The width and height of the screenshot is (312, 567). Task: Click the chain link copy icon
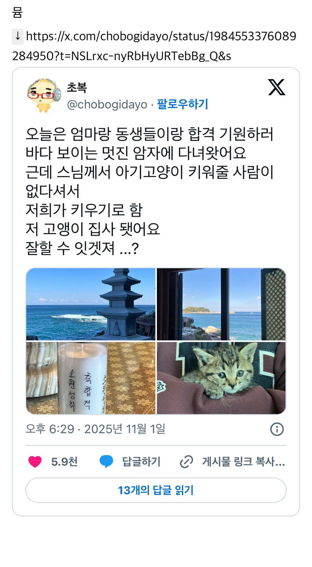tap(186, 462)
